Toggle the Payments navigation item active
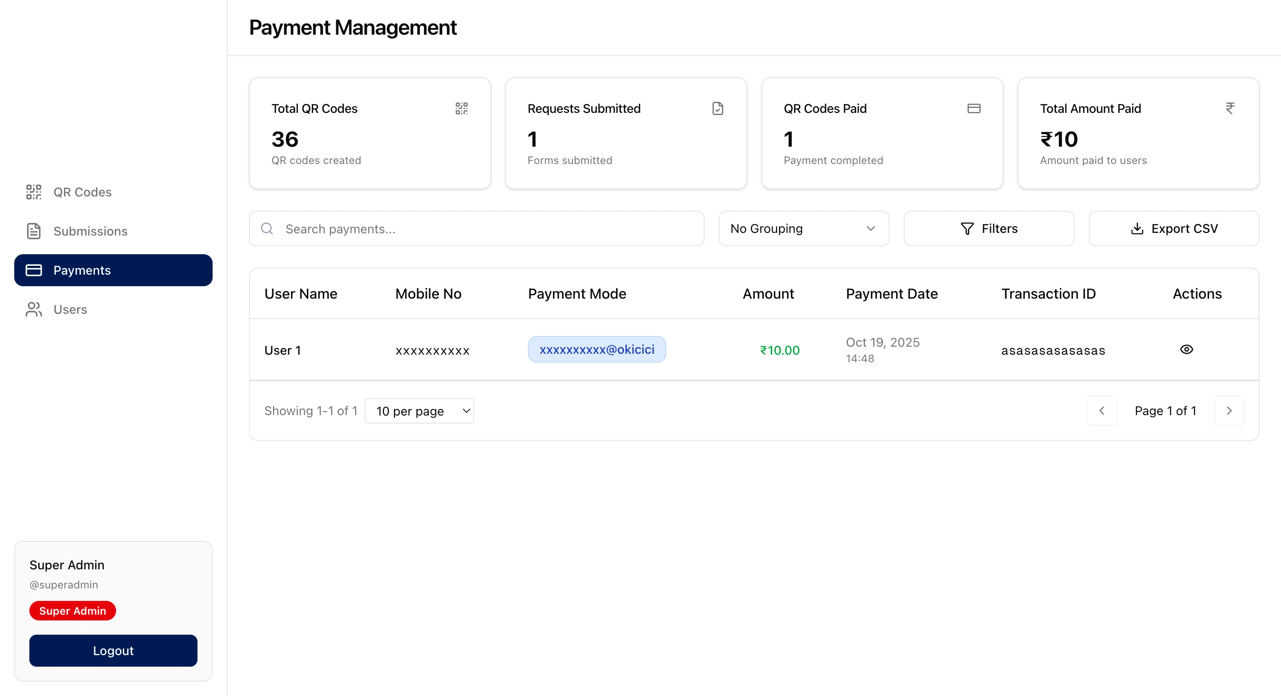 click(x=82, y=270)
